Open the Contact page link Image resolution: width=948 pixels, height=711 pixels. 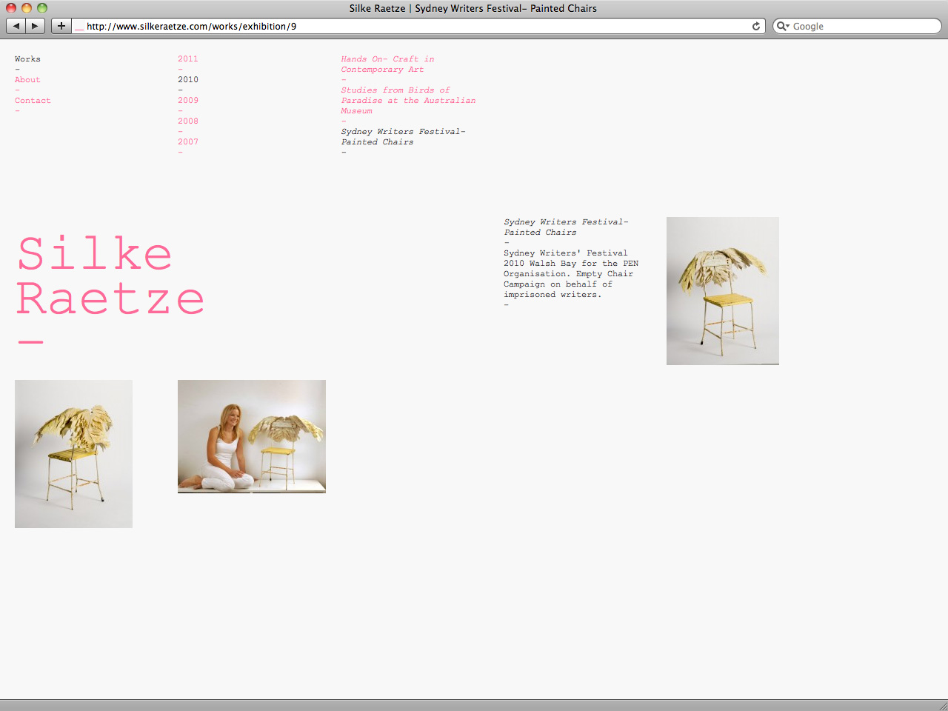click(33, 100)
